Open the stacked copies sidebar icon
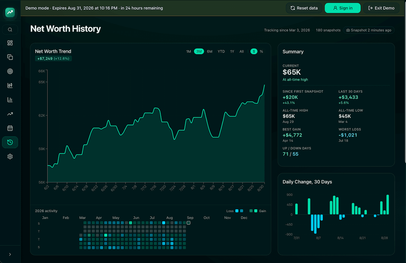 pyautogui.click(x=10, y=57)
